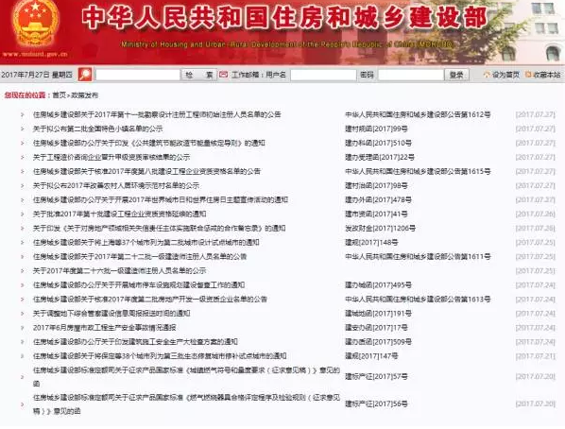Click arrow bullet beside the 1612号 announcement
The image size is (565, 429).
point(23,114)
